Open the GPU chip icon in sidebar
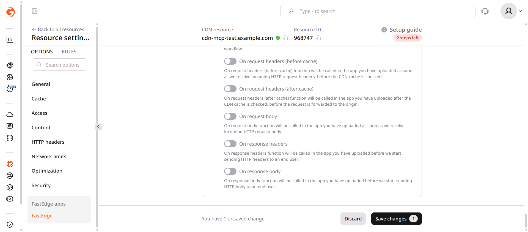Viewport: 528px width, 232px height. [x=10, y=65]
